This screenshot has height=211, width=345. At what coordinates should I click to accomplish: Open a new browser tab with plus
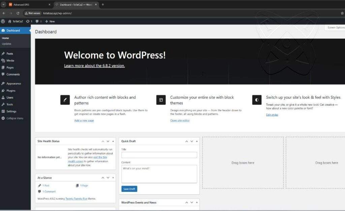click(103, 4)
